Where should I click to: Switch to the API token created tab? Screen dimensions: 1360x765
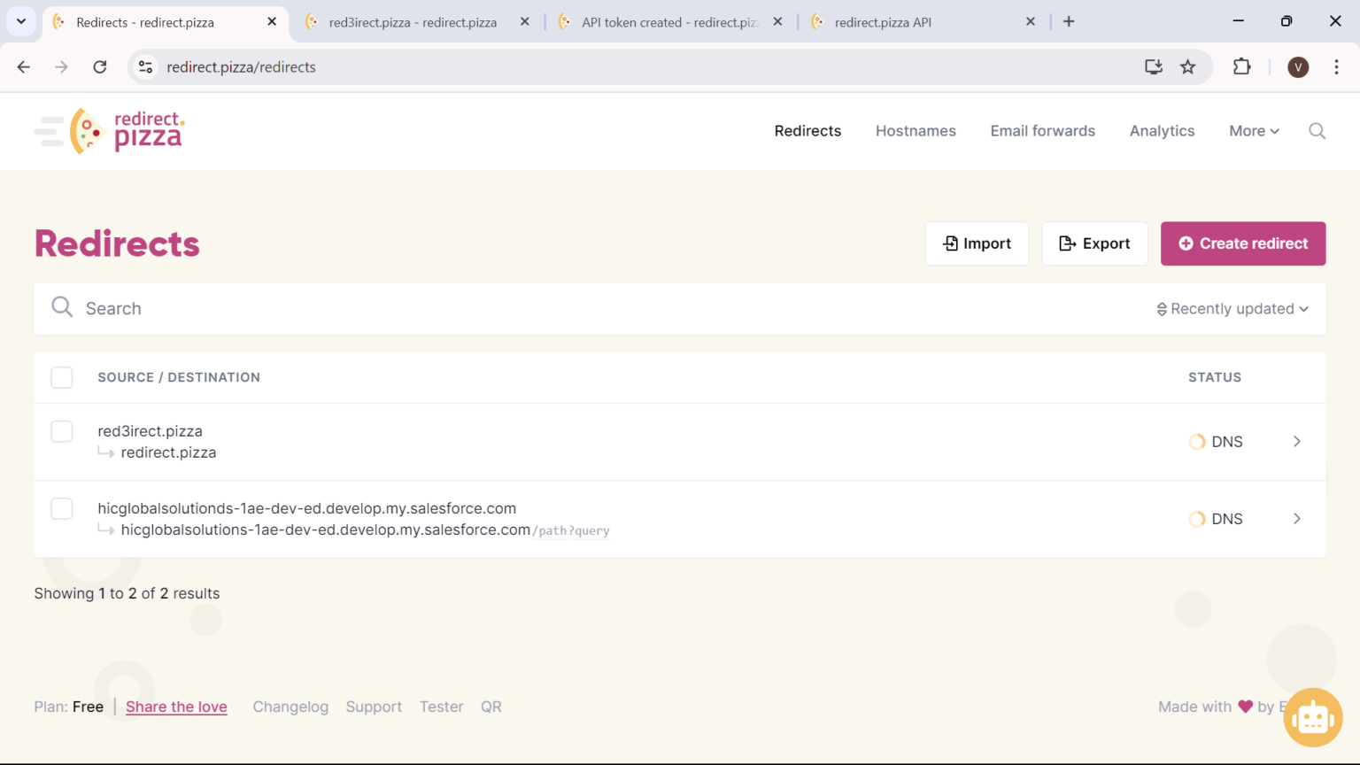(x=670, y=22)
